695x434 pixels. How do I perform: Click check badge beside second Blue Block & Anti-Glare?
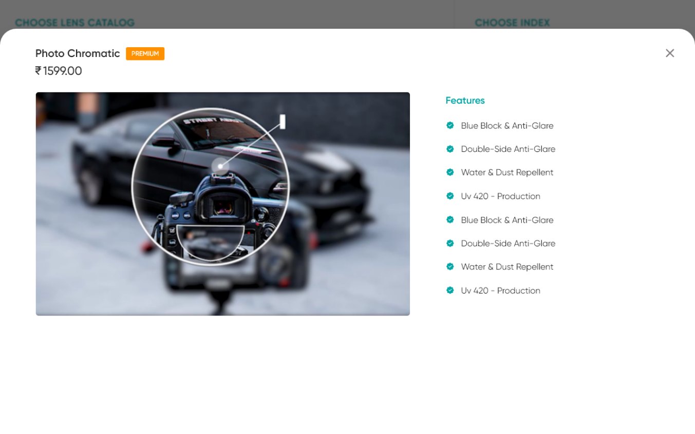point(450,220)
